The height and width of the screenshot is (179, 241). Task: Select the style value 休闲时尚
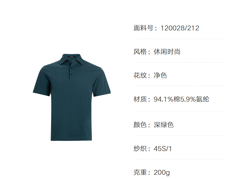point(167,52)
